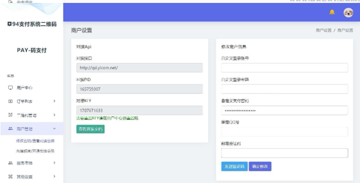This screenshot has height=183, width=360.
Task: Click the 对接Api card title
Action: click(84, 47)
